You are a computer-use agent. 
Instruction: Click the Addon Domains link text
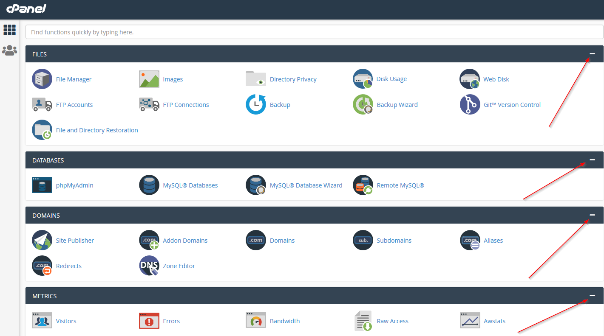185,241
